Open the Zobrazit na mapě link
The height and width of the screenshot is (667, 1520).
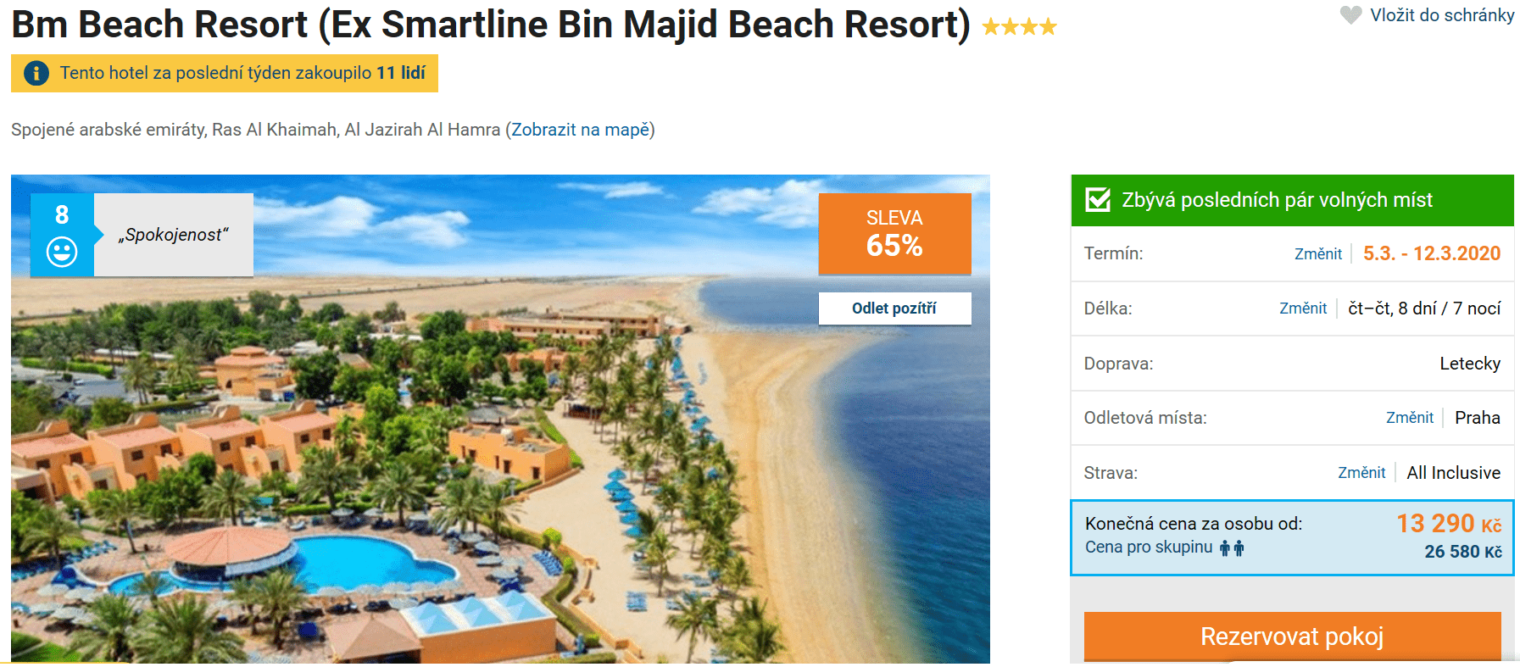[581, 130]
